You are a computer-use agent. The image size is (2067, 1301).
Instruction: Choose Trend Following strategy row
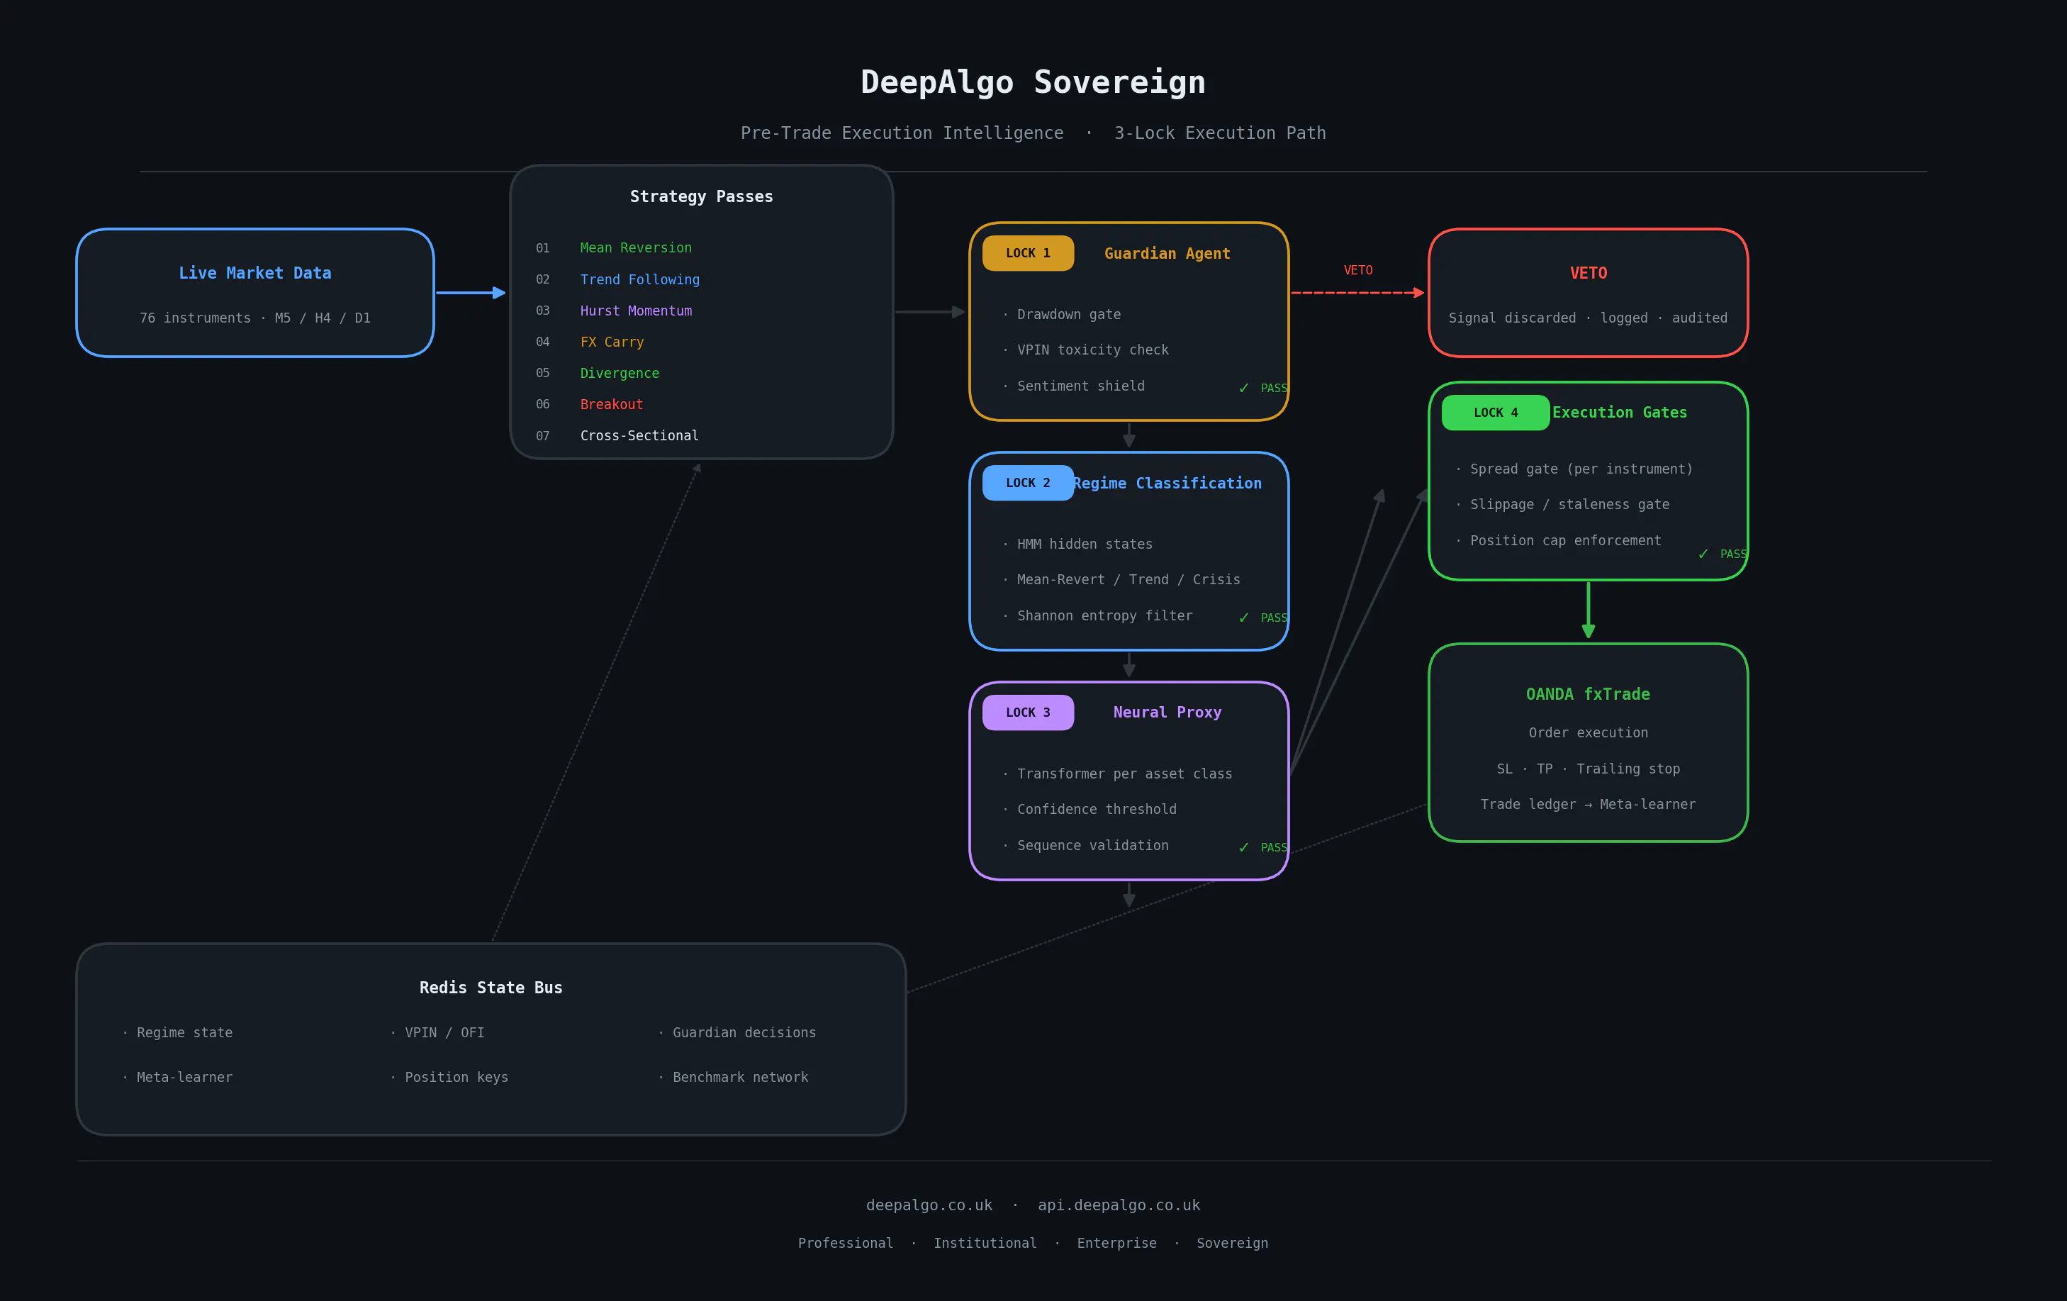tap(639, 280)
